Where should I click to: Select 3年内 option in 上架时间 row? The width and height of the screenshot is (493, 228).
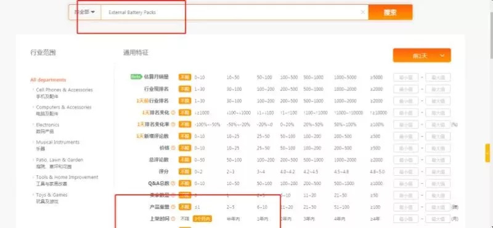(x=309, y=219)
